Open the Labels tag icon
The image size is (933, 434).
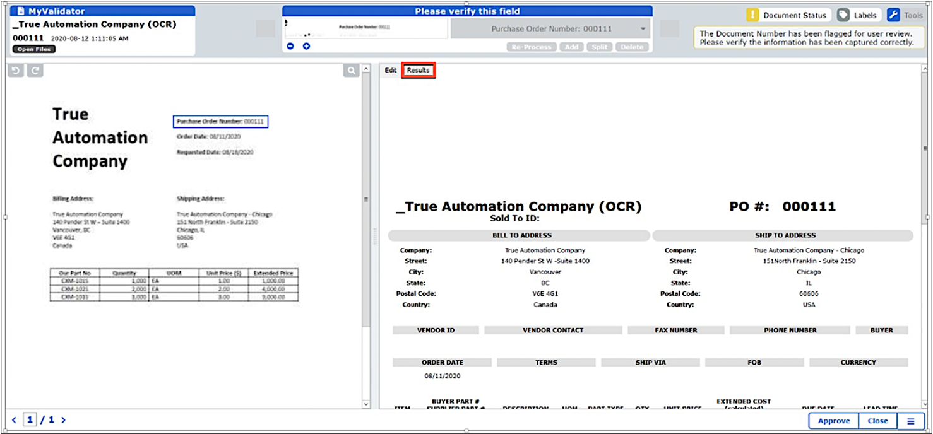(x=843, y=15)
